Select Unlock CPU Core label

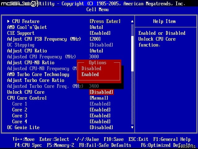coord(26,92)
